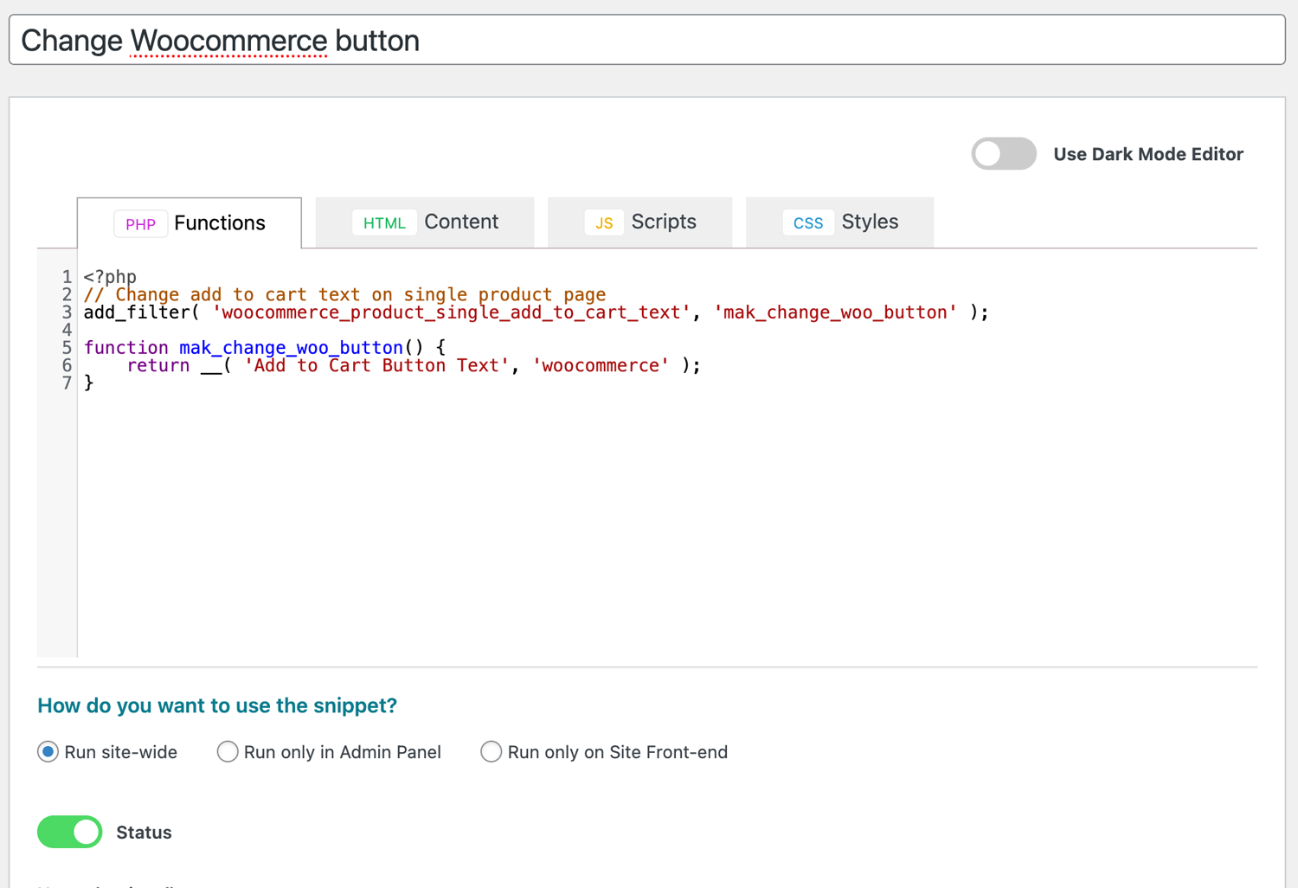Image resolution: width=1298 pixels, height=888 pixels.
Task: Click function name mak_change_woo_button on line 5
Action: pos(291,348)
